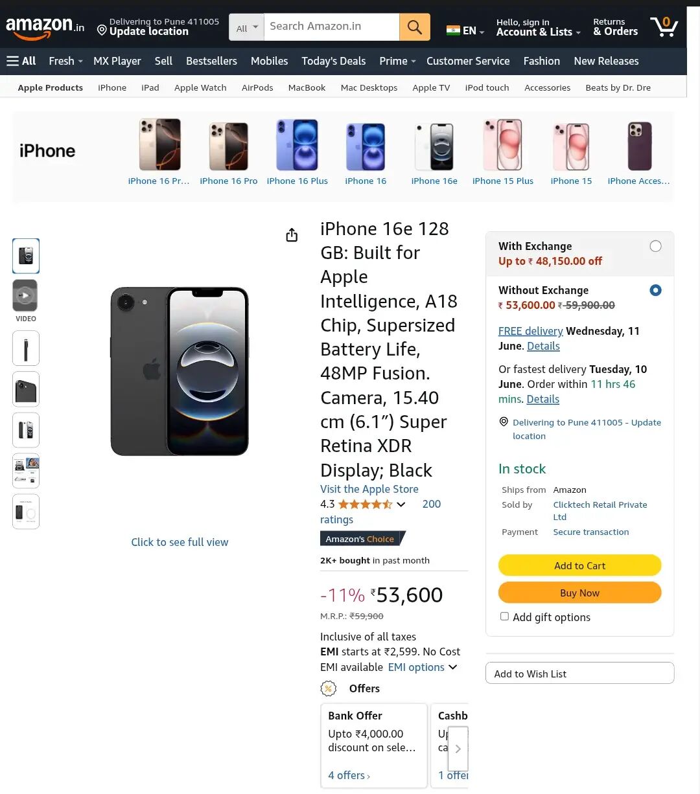Open Today's Deals in navigation bar
700x794 pixels.
click(x=333, y=61)
